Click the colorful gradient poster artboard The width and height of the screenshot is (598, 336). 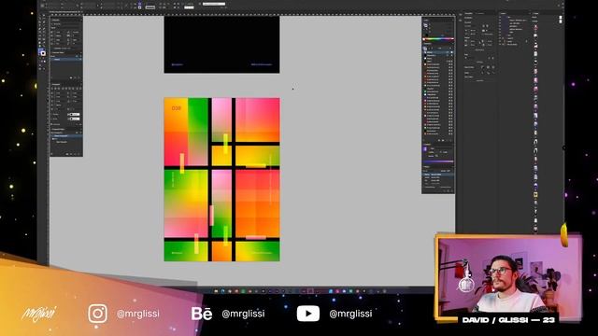[x=221, y=179]
